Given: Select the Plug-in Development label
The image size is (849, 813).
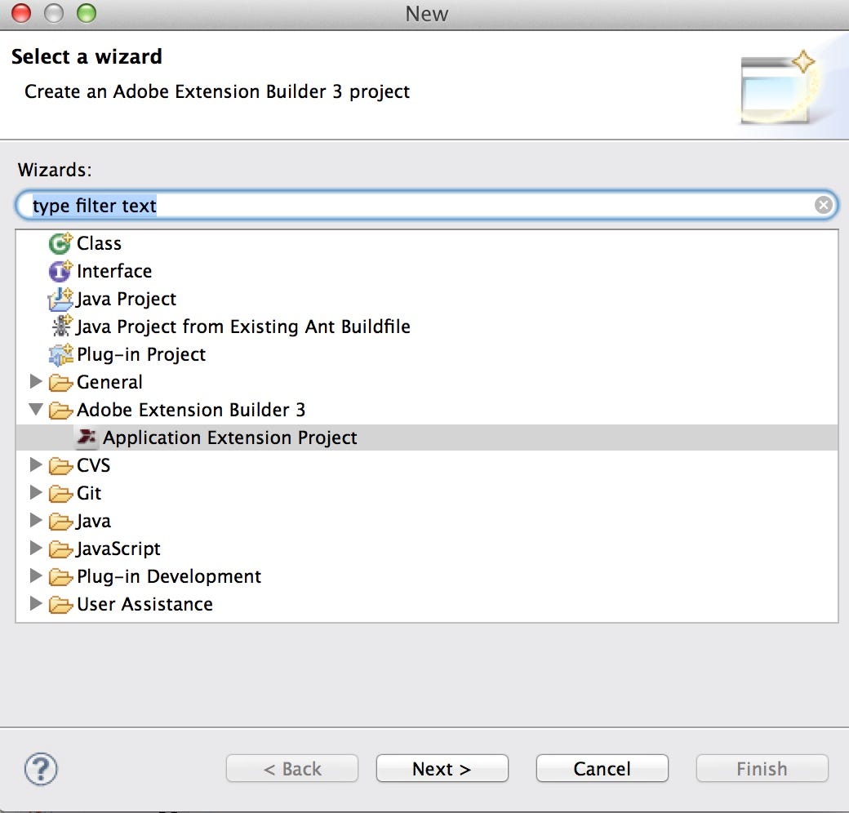Looking at the screenshot, I should coord(169,576).
